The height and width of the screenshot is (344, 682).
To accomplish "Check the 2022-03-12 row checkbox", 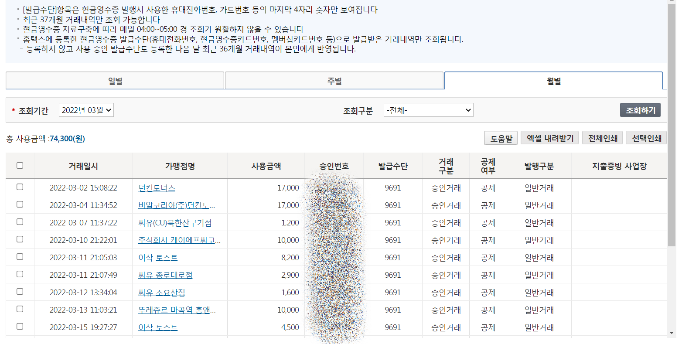I will click(x=20, y=291).
